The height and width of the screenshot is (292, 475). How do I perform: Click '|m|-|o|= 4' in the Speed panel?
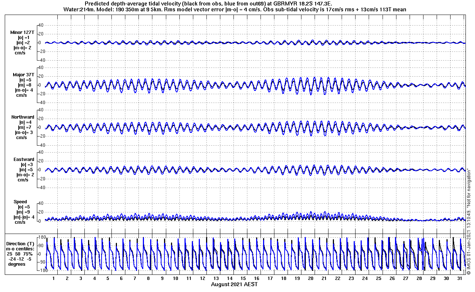[24, 217]
